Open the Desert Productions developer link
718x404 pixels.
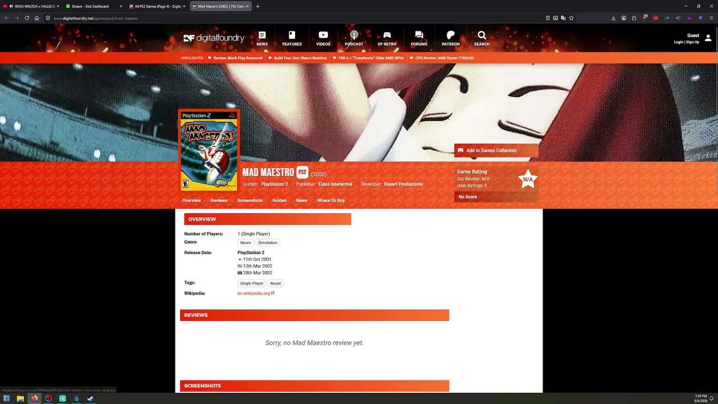click(403, 184)
